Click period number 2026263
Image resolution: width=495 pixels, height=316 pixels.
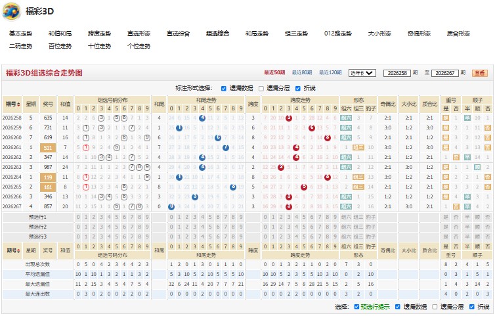point(12,167)
